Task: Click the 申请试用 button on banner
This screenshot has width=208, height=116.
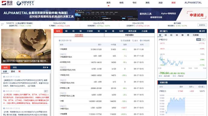Action: tap(197, 15)
